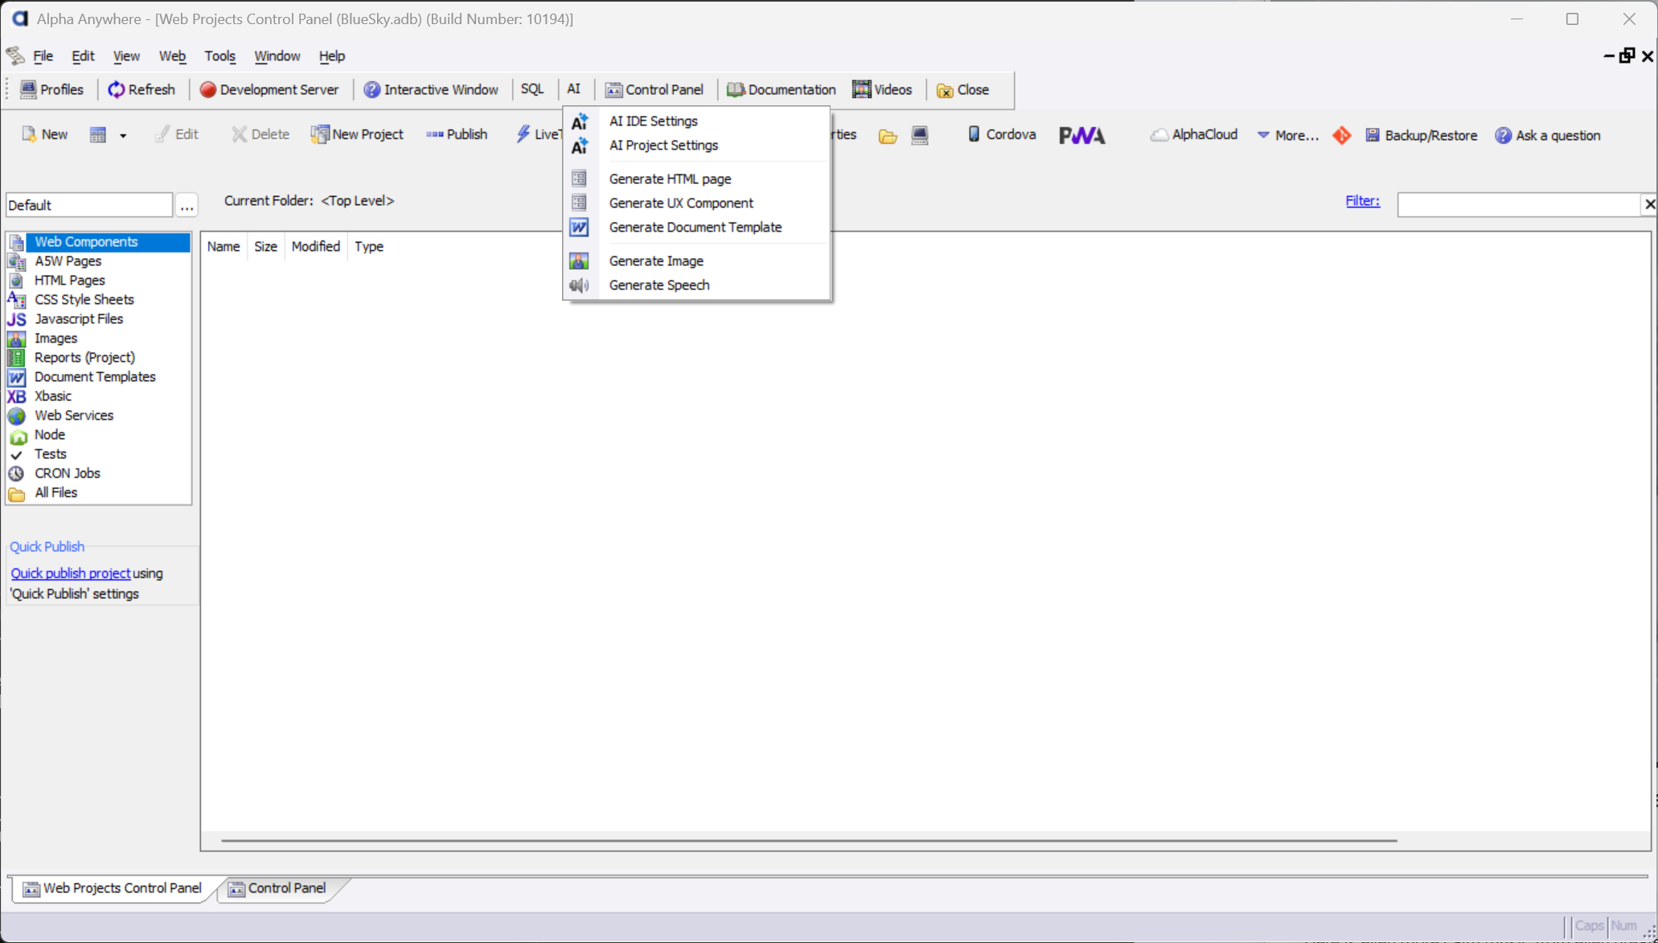Click the Quick publish project link
The width and height of the screenshot is (1658, 943).
[71, 573]
